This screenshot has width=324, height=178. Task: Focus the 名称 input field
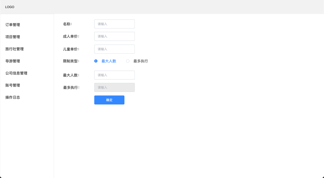[115, 24]
